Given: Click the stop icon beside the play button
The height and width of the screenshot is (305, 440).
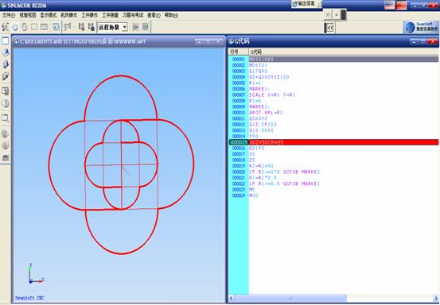Looking at the screenshot, I should click(x=146, y=27).
